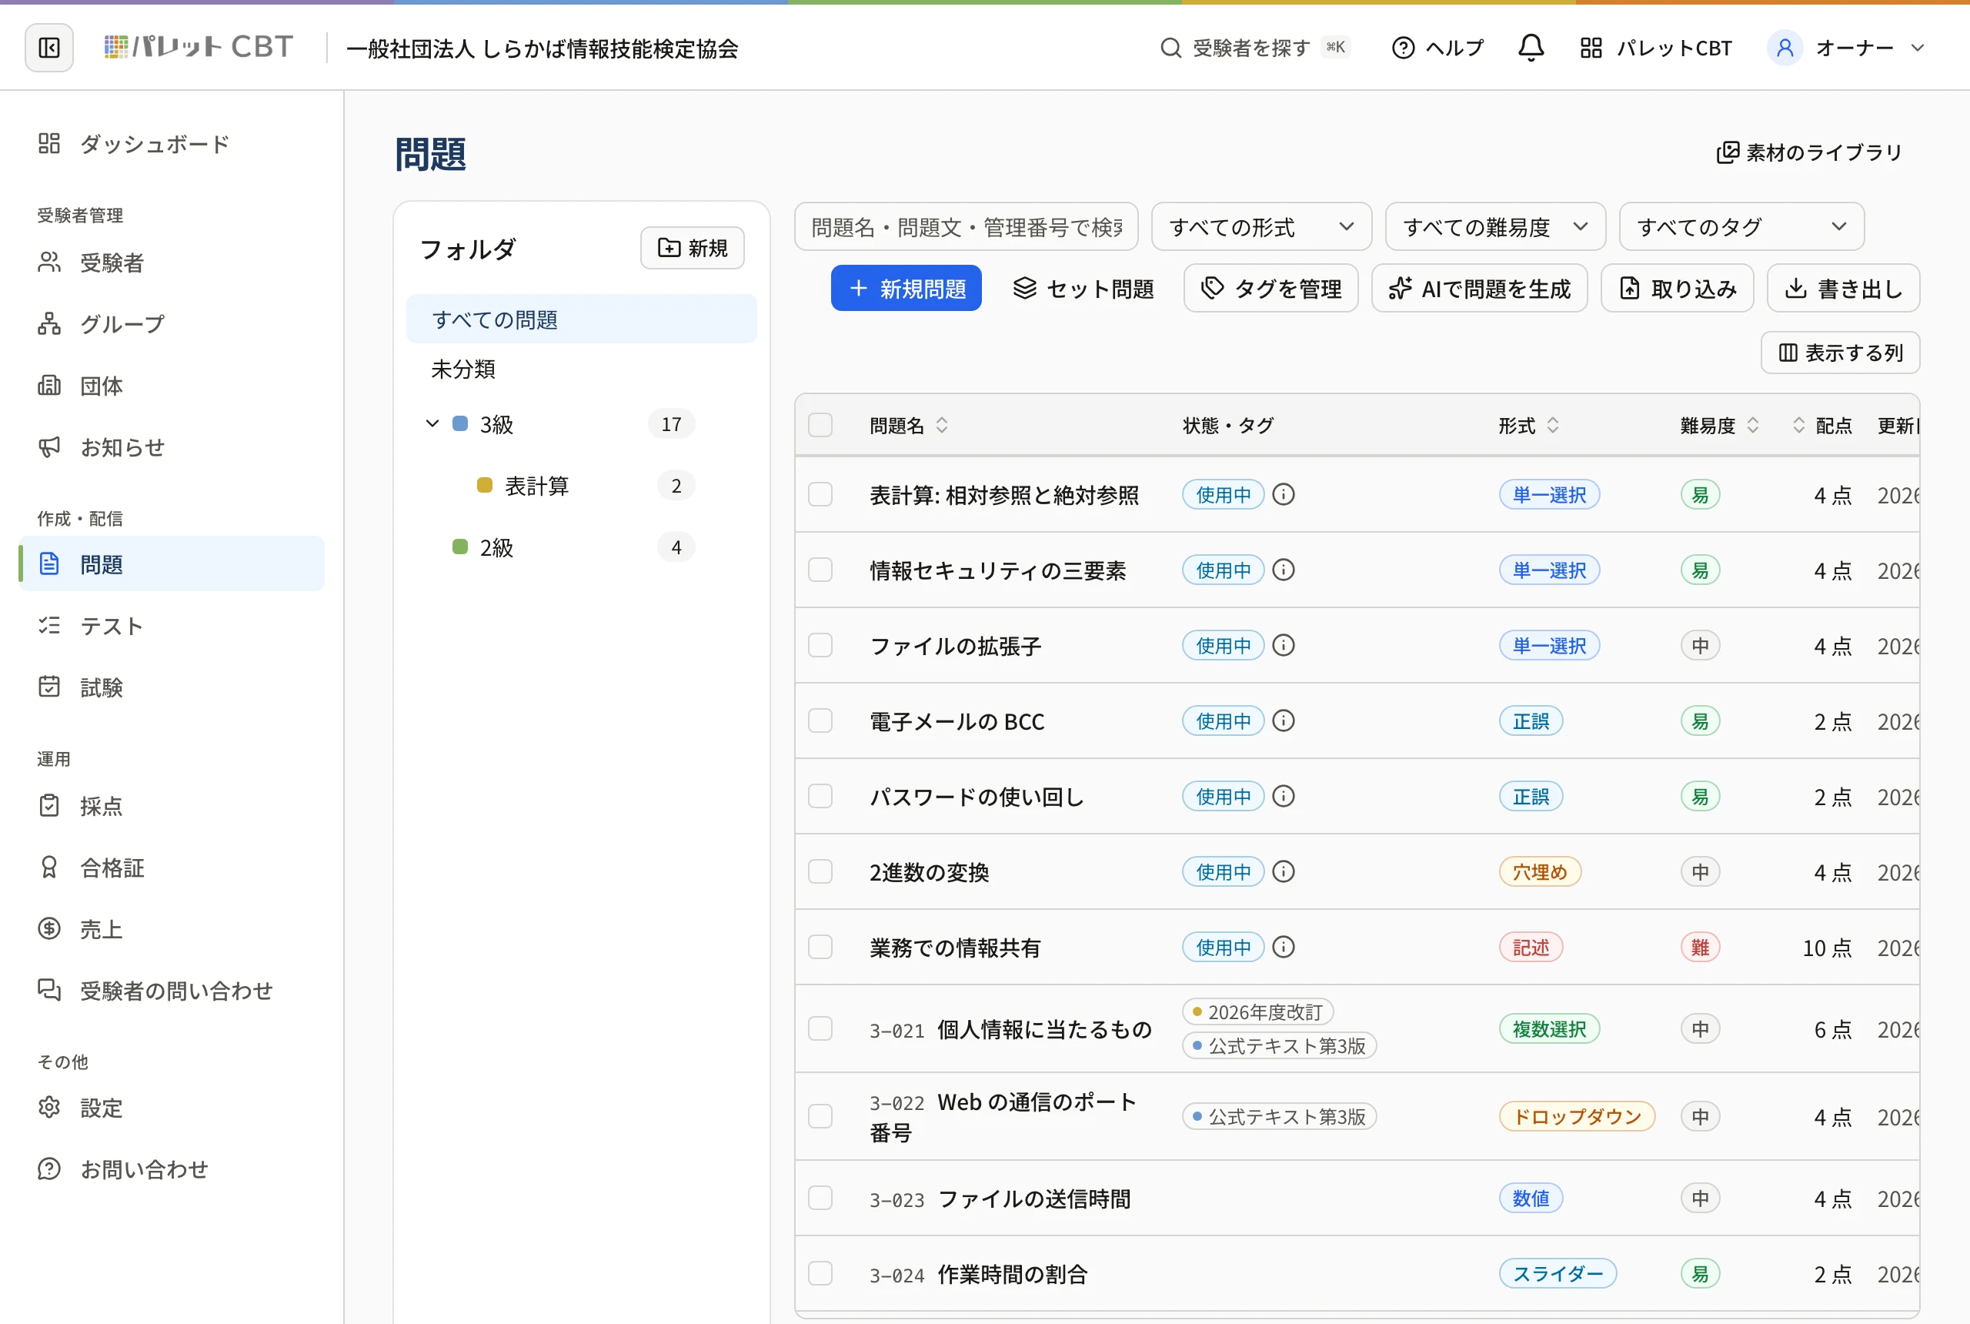Open グループ in the sidebar
Viewport: 1970px width, 1324px height.
172,323
